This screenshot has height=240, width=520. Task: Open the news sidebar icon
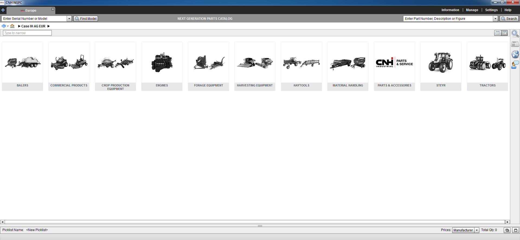click(x=515, y=44)
